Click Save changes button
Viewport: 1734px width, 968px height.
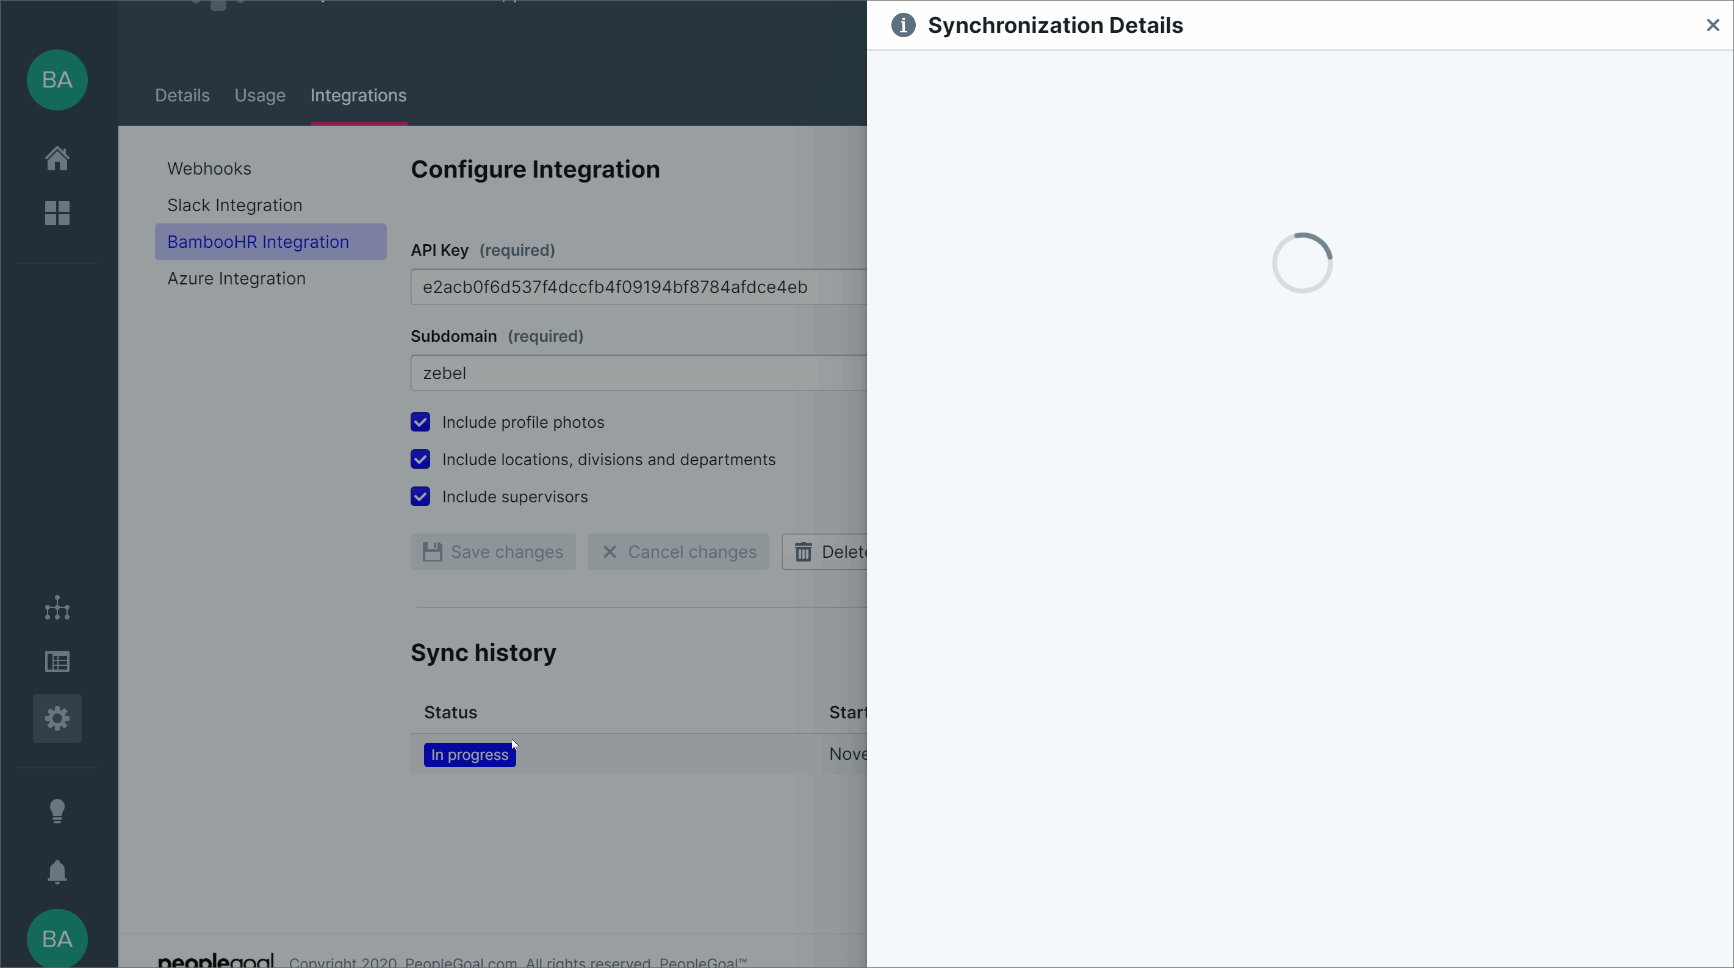[493, 551]
